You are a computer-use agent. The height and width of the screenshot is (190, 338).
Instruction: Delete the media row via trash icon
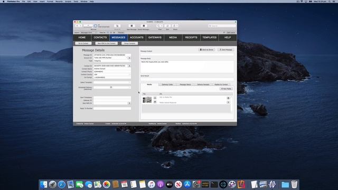tap(228, 98)
